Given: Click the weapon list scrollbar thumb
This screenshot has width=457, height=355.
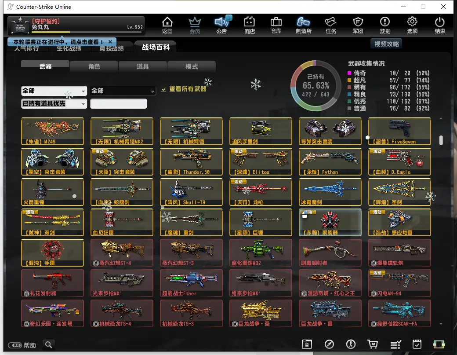Looking at the screenshot, I should pyautogui.click(x=441, y=140).
